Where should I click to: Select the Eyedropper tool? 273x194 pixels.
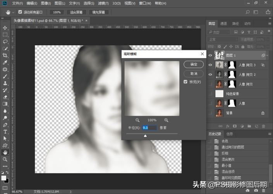point(5,62)
